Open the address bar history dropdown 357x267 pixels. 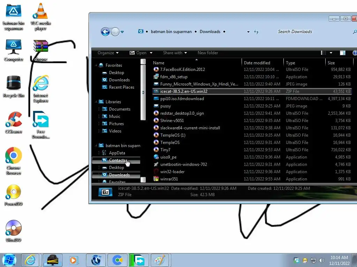[248, 32]
